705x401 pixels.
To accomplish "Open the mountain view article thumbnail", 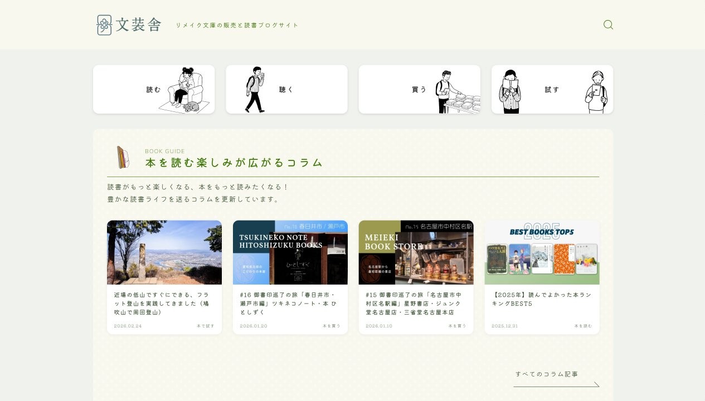I will tap(164, 252).
